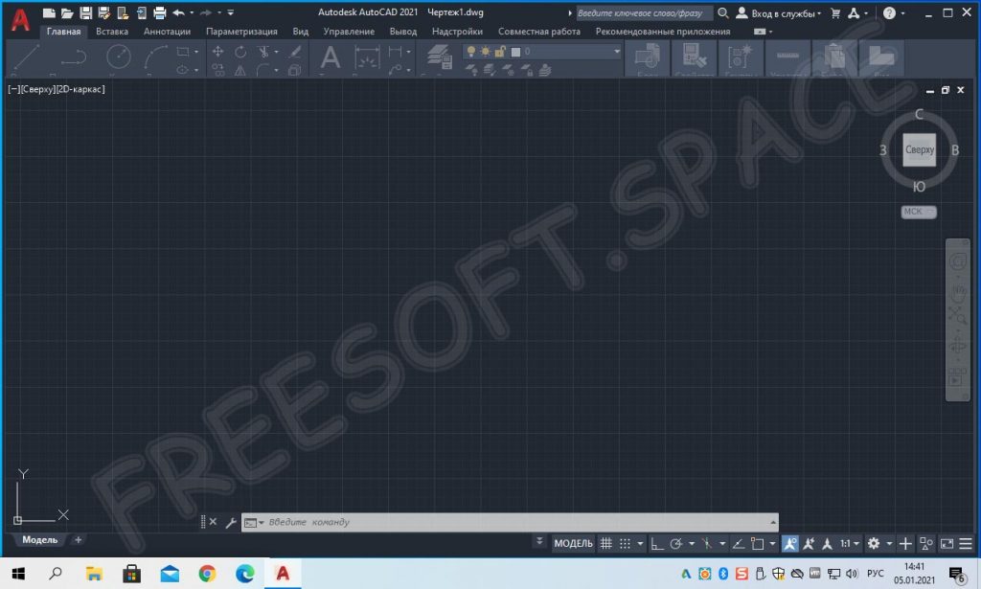The image size is (981, 589).
Task: Click the keyword search input field
Action: (x=644, y=12)
